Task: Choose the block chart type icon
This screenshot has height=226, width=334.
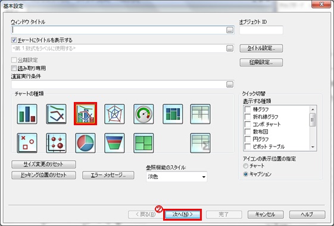Action: [x=144, y=143]
